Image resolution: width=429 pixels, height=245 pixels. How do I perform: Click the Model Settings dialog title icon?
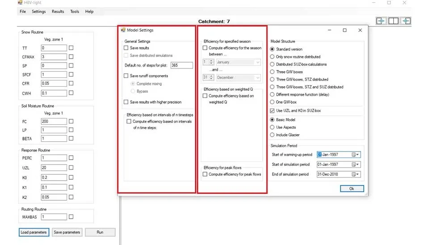click(x=123, y=30)
